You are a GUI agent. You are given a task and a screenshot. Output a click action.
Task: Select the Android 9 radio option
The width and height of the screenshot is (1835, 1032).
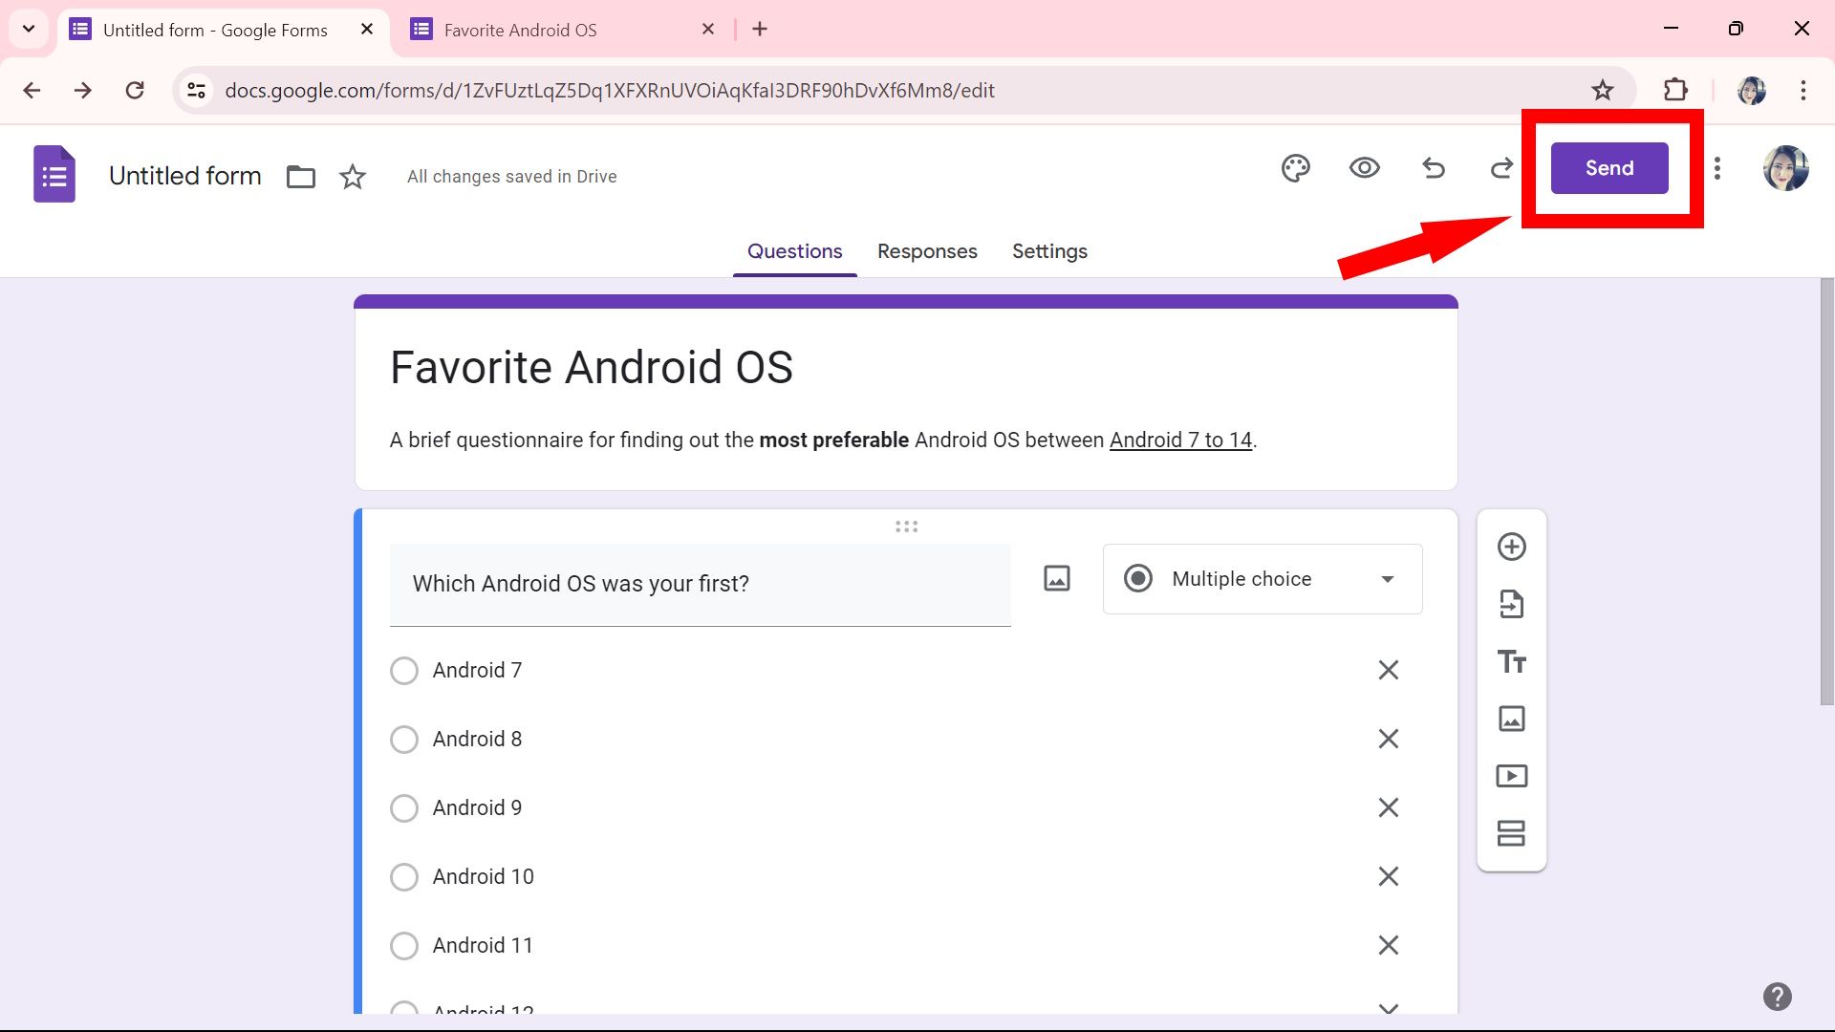[x=404, y=807]
